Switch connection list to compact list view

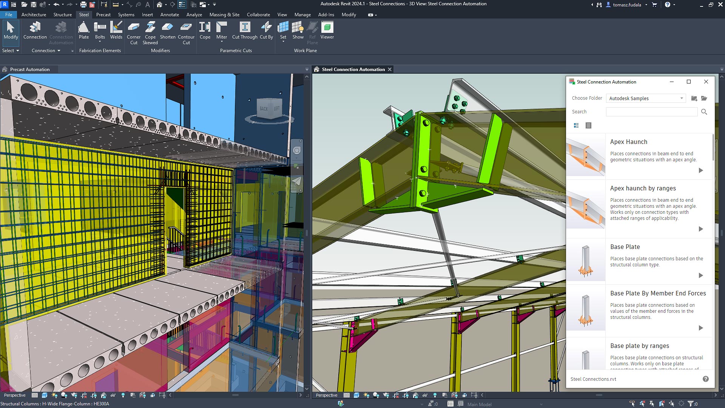[x=588, y=125]
